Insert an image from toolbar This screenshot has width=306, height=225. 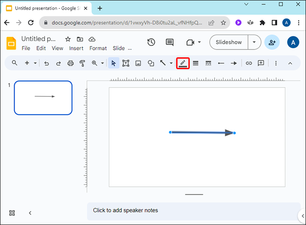click(x=138, y=63)
